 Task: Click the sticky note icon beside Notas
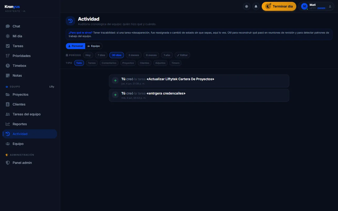tap(8, 75)
